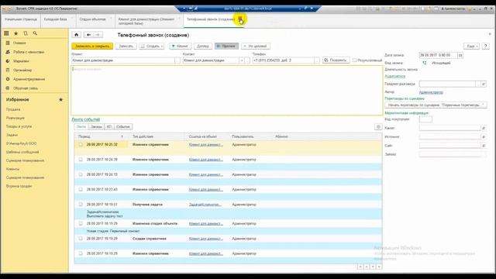Click the document icon of row 10:19:51
Viewport: 496px width, 279px height.
[81, 205]
